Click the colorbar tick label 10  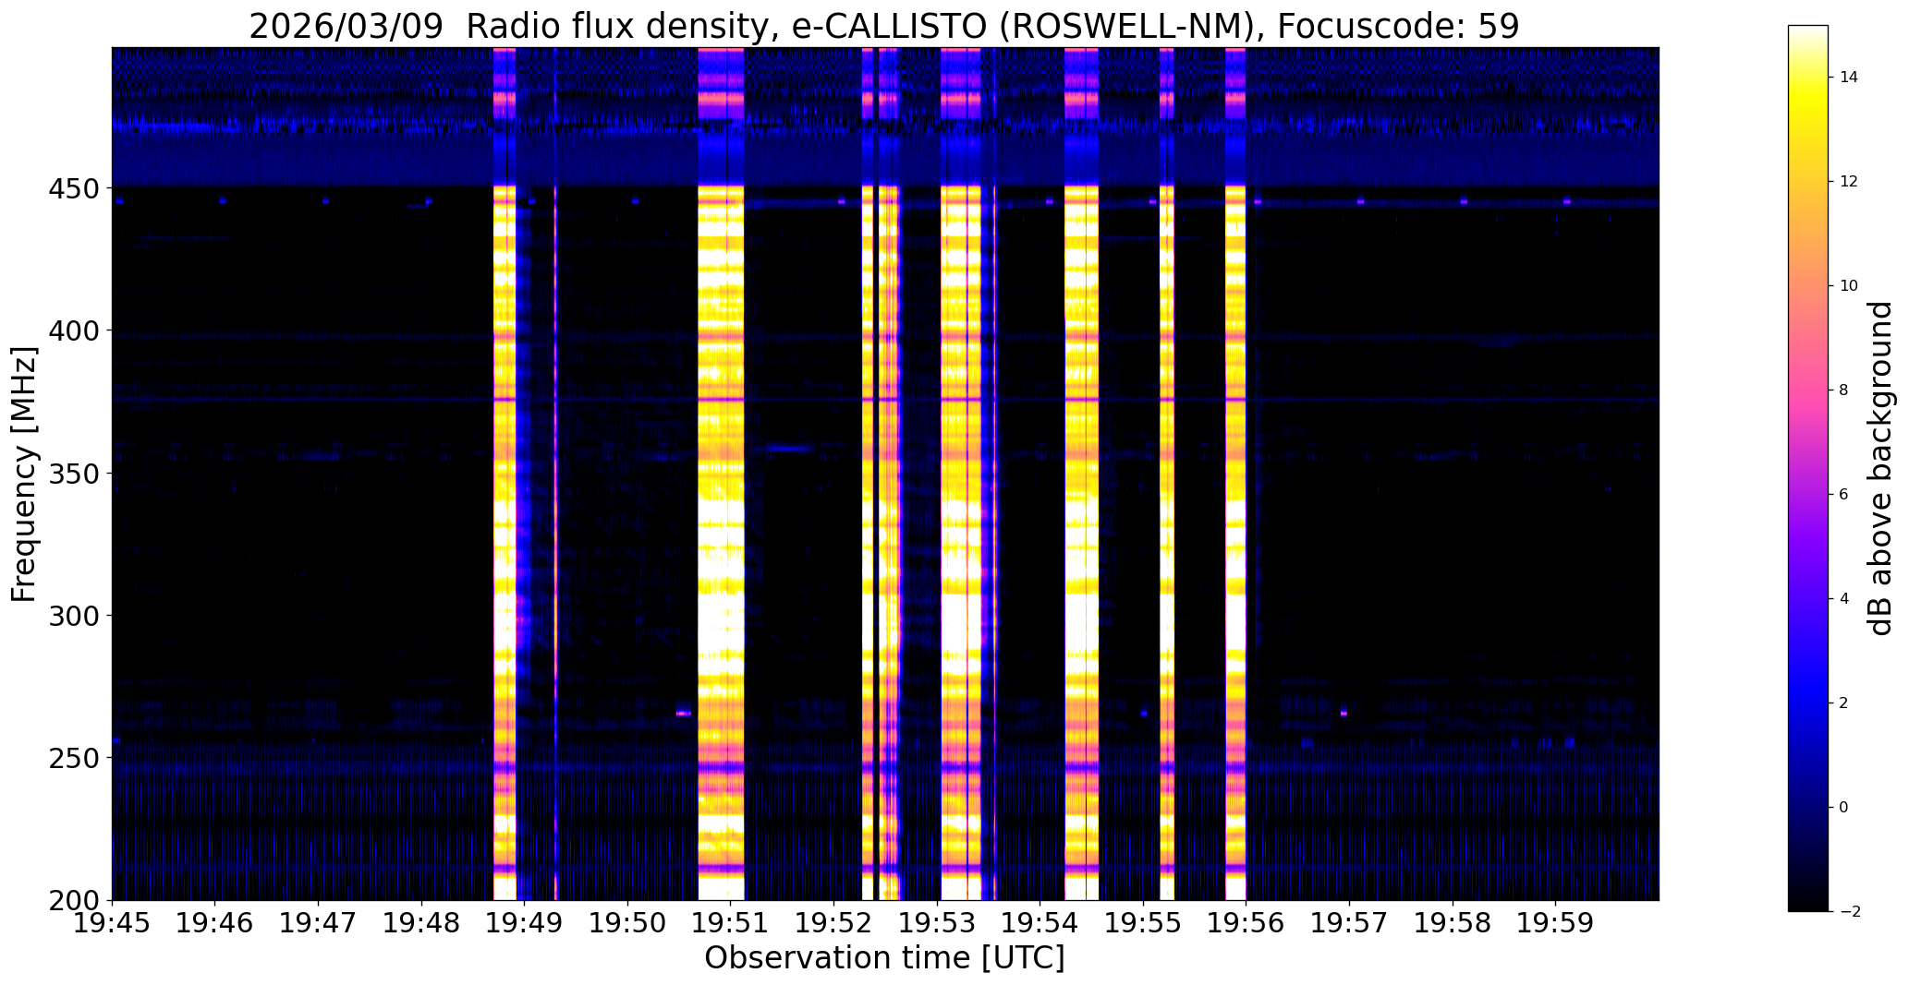point(1849,286)
